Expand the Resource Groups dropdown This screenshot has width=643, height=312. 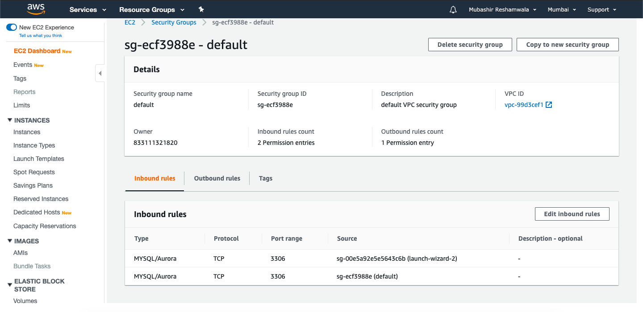pos(152,9)
